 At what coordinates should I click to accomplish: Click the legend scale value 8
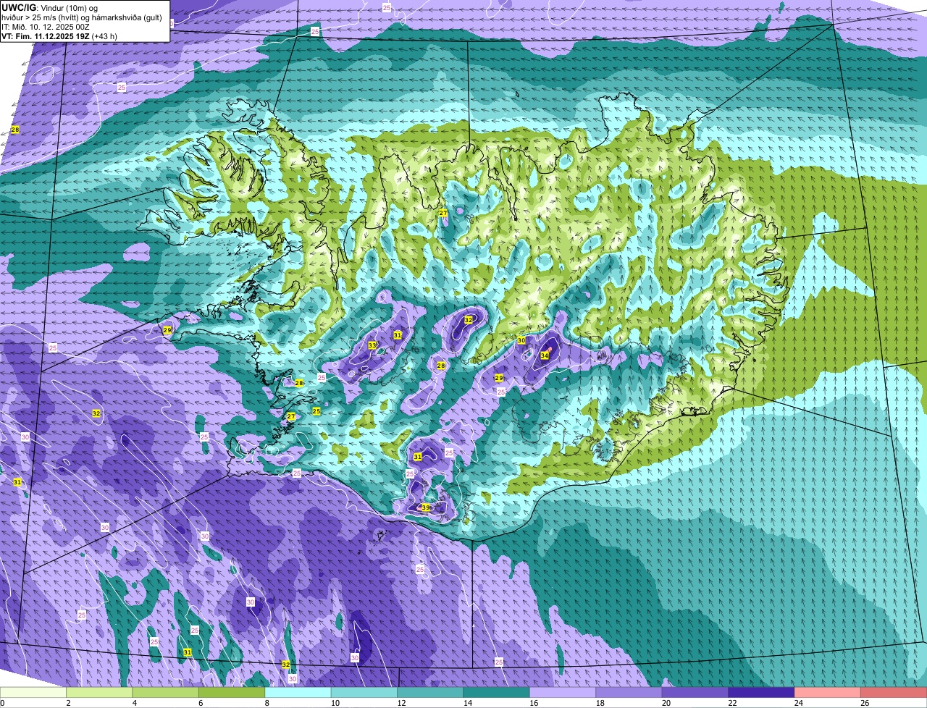267,703
